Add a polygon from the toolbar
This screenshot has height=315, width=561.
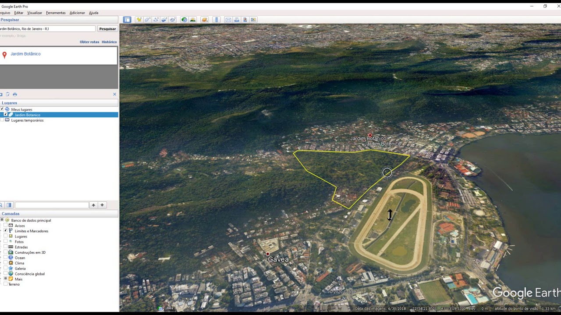click(147, 20)
